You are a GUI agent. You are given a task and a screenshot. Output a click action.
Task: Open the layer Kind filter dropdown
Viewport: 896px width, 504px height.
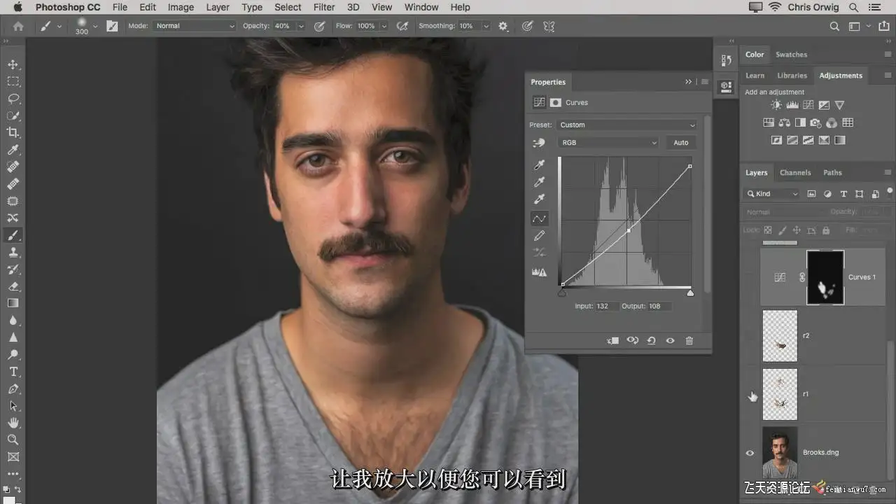(x=771, y=194)
